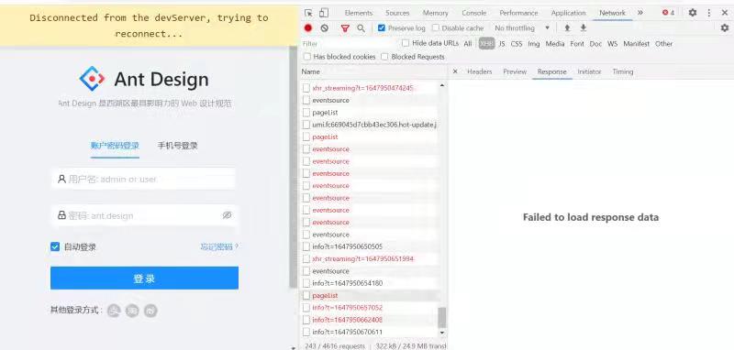The image size is (734, 350).
Task: Open the Application tab
Action: coord(568,13)
